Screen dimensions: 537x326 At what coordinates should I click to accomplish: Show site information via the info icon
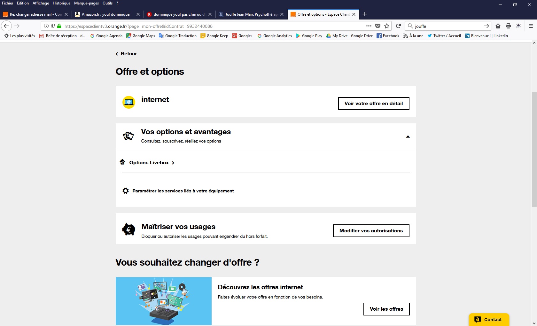click(x=46, y=26)
